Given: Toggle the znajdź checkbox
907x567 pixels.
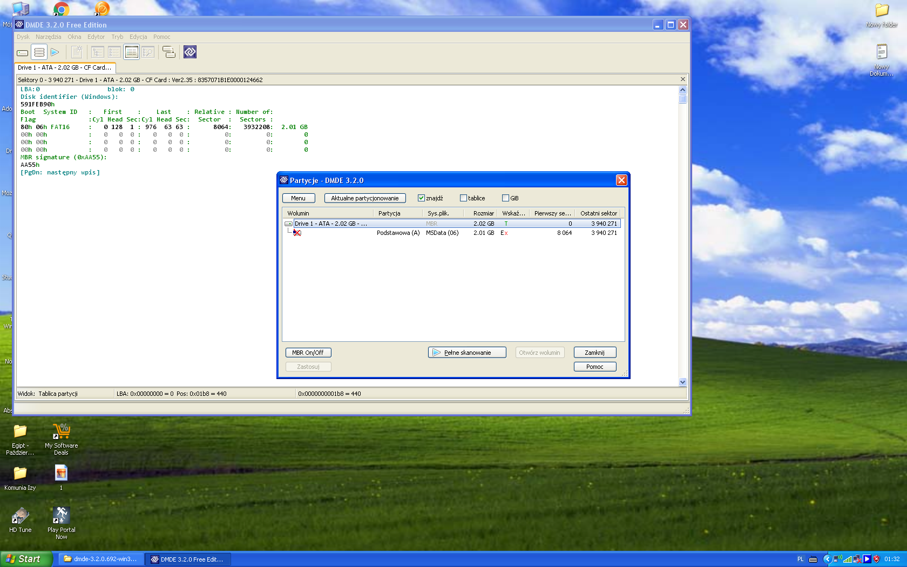Looking at the screenshot, I should pyautogui.click(x=421, y=198).
